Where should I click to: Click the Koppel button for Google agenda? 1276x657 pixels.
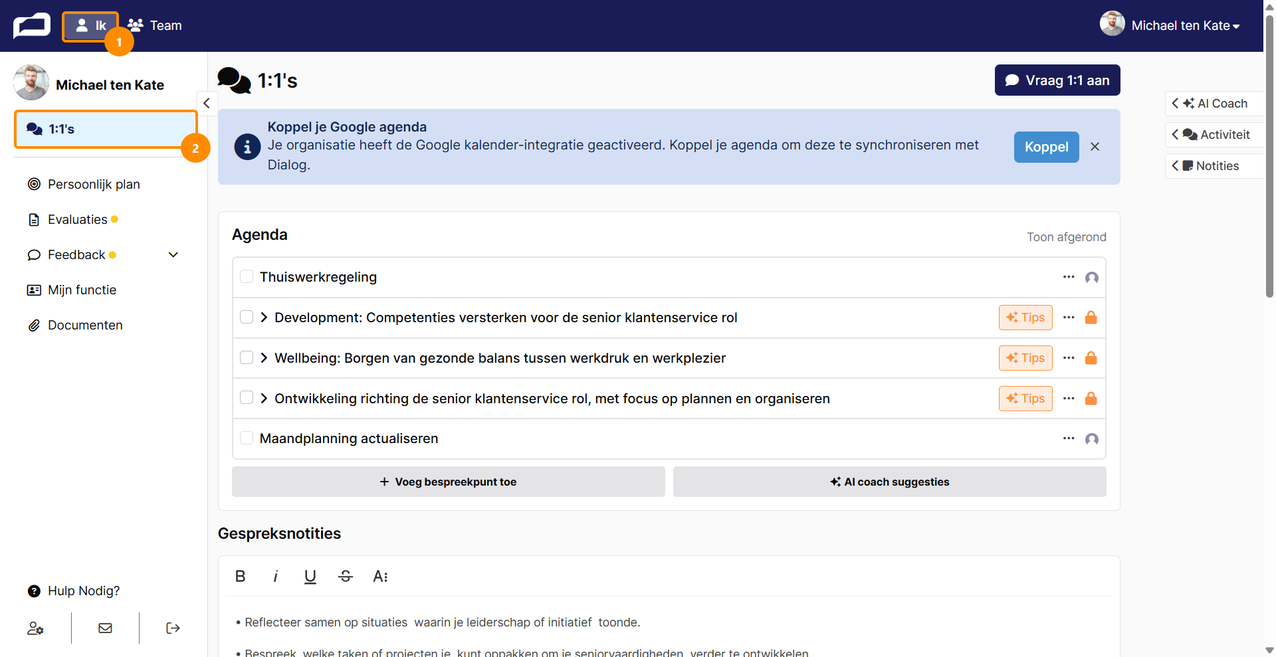tap(1046, 147)
